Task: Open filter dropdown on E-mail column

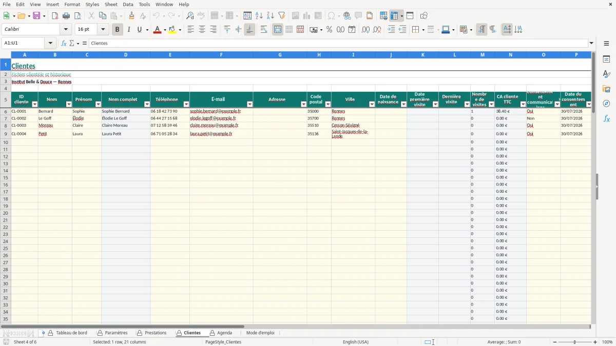Action: pyautogui.click(x=249, y=104)
